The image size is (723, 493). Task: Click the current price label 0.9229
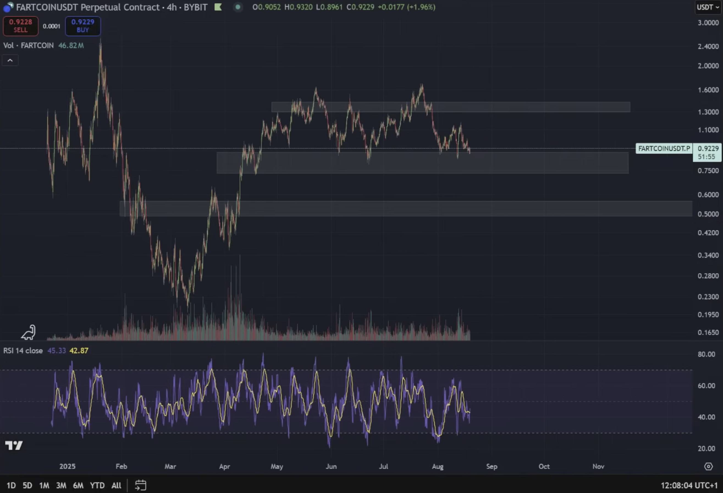(707, 153)
